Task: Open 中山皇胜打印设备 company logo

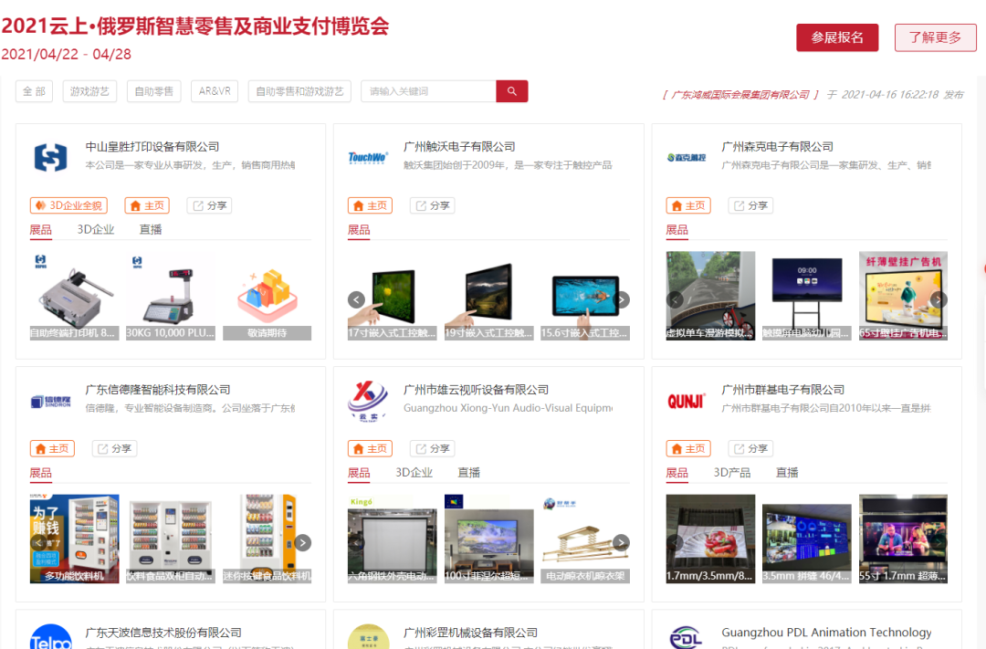Action: (x=51, y=158)
